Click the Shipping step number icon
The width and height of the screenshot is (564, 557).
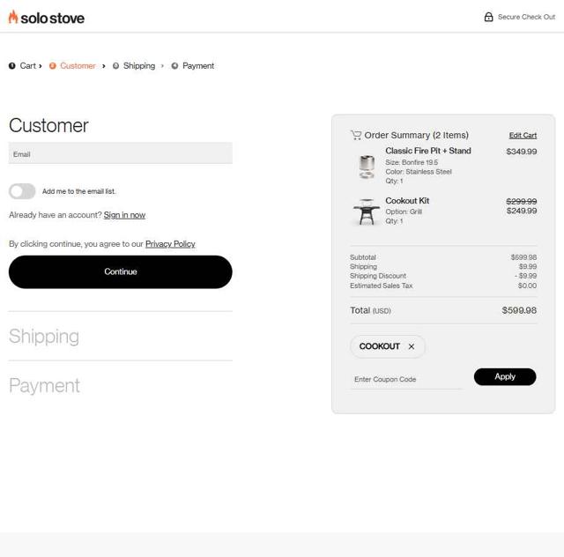[x=115, y=66]
